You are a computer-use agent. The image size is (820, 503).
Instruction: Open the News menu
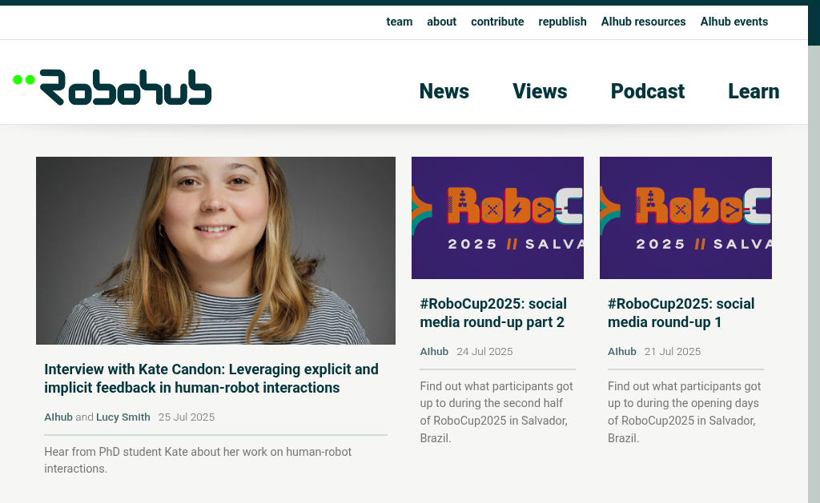444,91
